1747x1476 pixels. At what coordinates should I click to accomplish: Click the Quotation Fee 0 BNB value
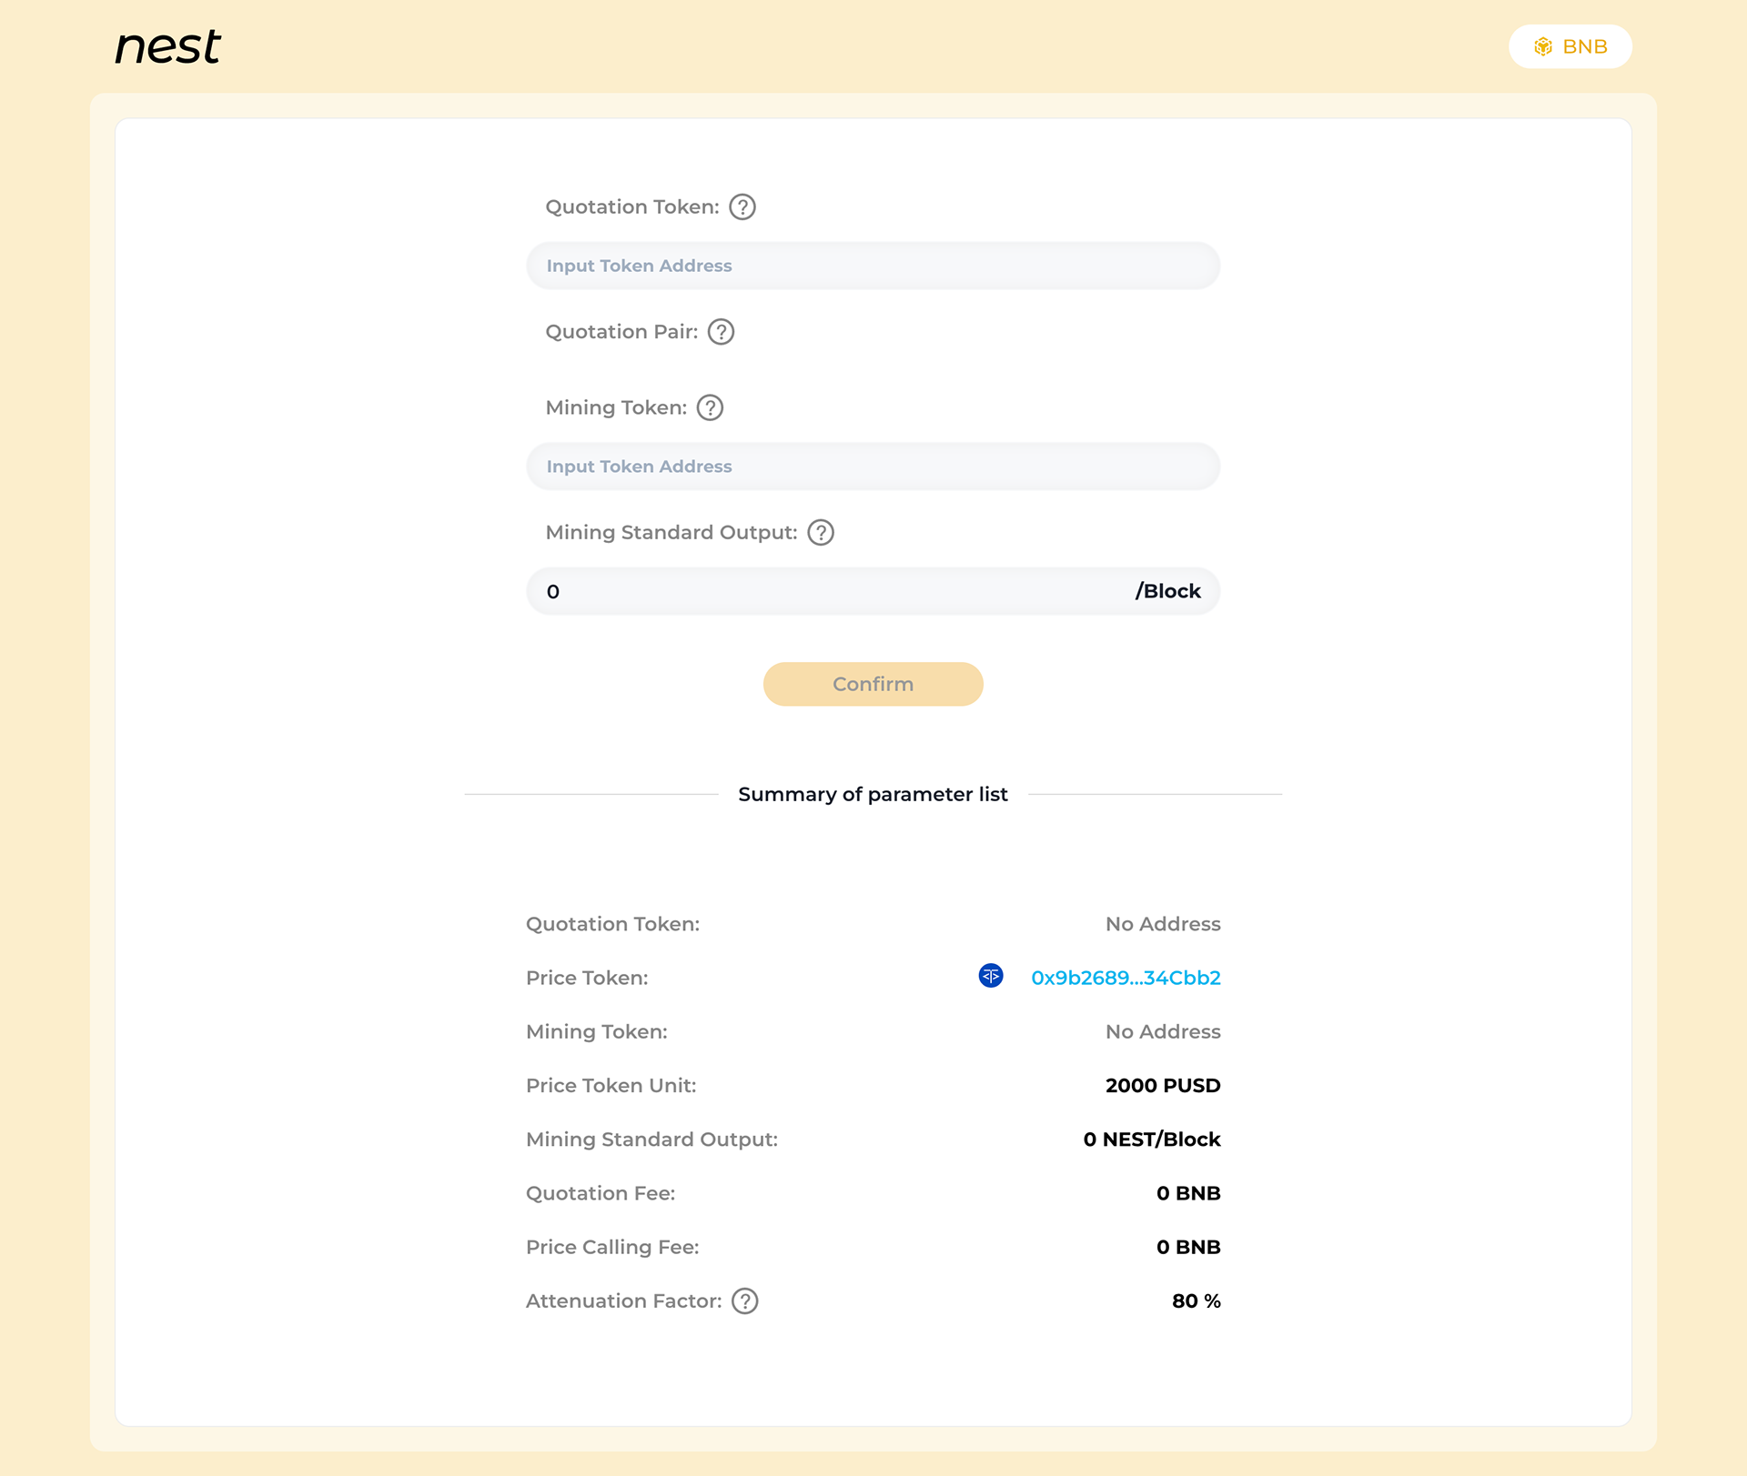click(1188, 1193)
